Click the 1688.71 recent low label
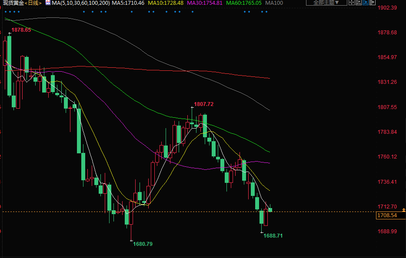The width and height of the screenshot is (406, 258). [273, 236]
